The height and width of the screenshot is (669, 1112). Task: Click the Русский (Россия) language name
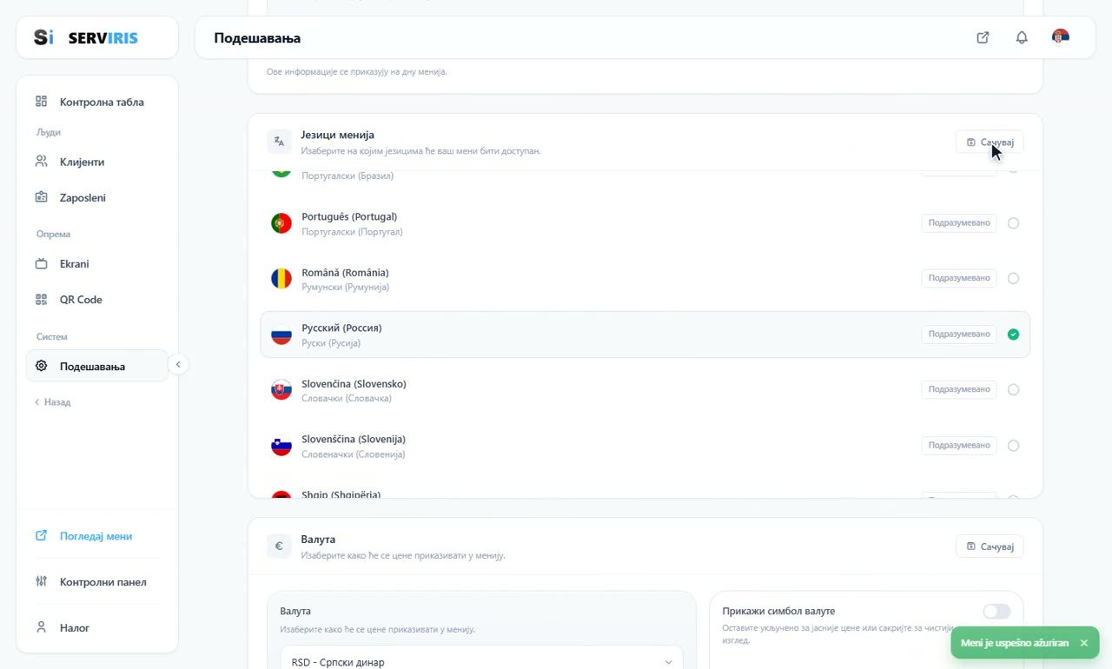point(341,328)
